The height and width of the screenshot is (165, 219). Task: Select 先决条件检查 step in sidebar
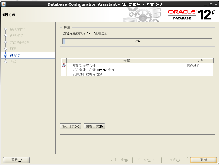pos(20,42)
